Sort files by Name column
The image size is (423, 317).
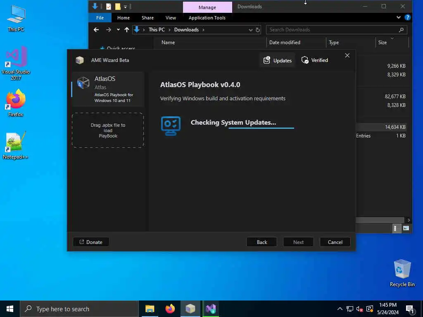(x=168, y=43)
